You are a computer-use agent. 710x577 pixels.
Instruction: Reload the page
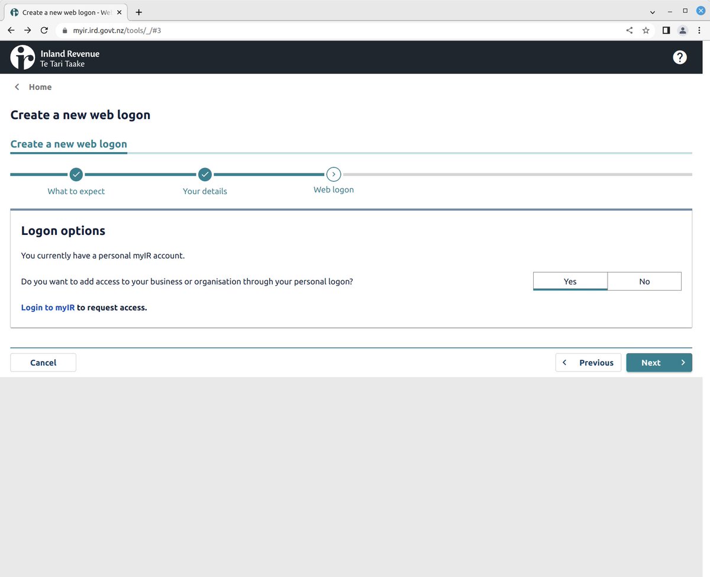(44, 30)
